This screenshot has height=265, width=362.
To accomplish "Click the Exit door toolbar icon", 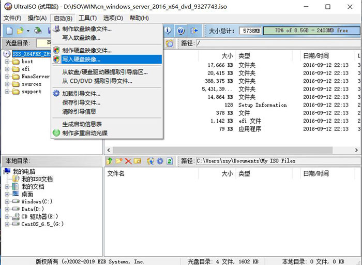I will click(194, 31).
